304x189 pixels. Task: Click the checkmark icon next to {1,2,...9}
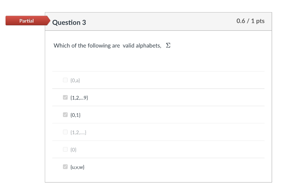65,97
